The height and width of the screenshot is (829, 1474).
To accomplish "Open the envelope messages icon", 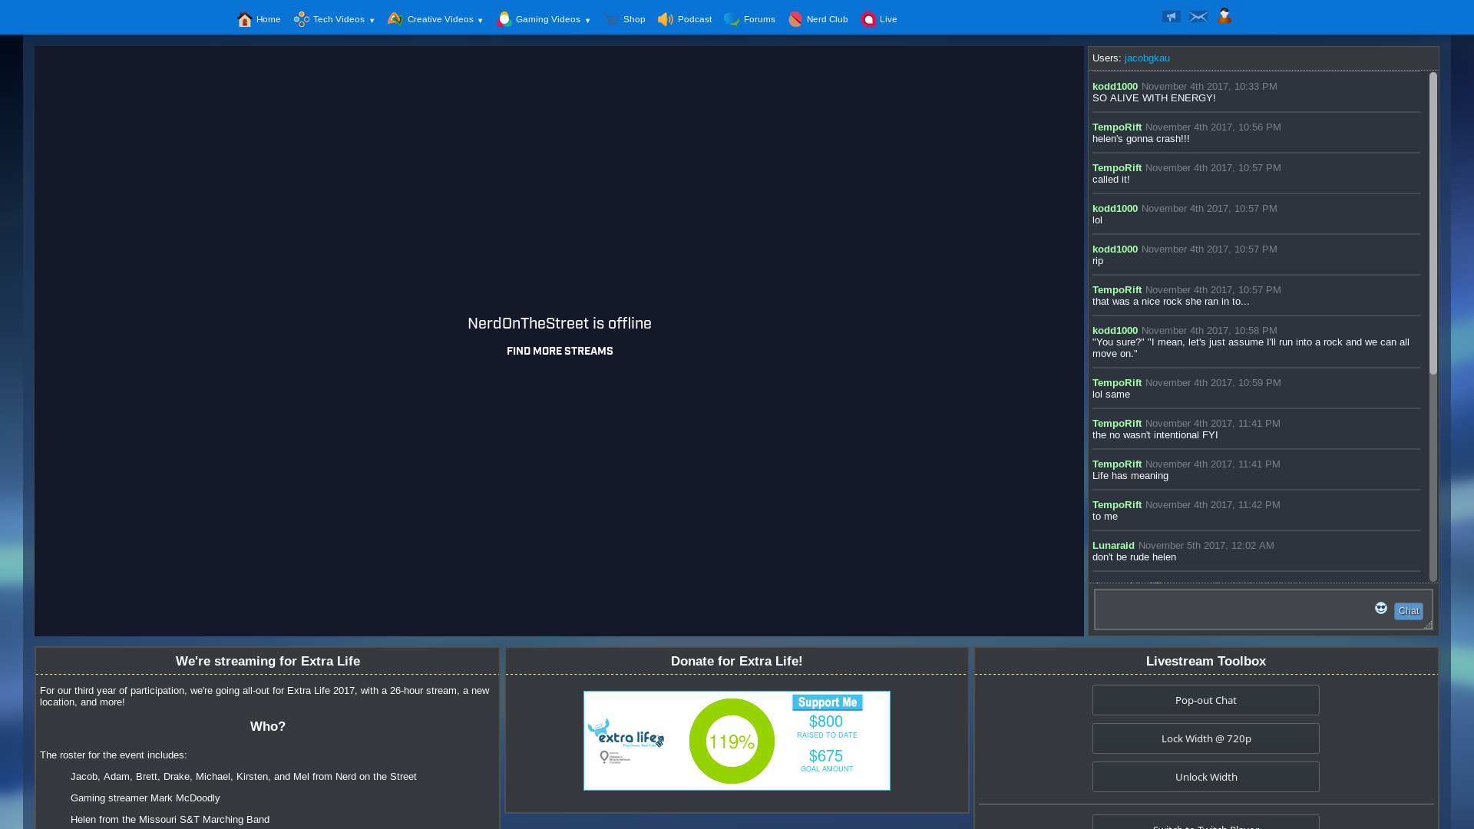I will [x=1198, y=16].
